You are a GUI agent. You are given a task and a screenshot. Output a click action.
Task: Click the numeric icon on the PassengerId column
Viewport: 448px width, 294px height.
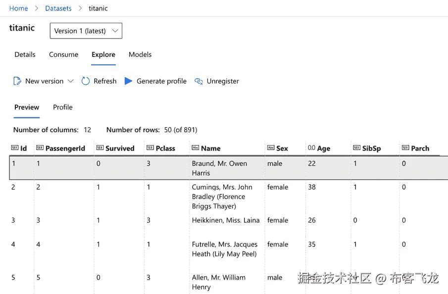click(x=40, y=147)
